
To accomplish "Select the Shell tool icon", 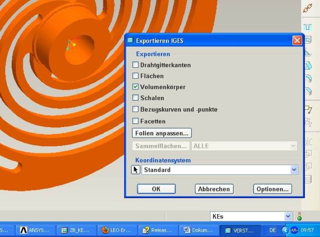I will 308,40.
